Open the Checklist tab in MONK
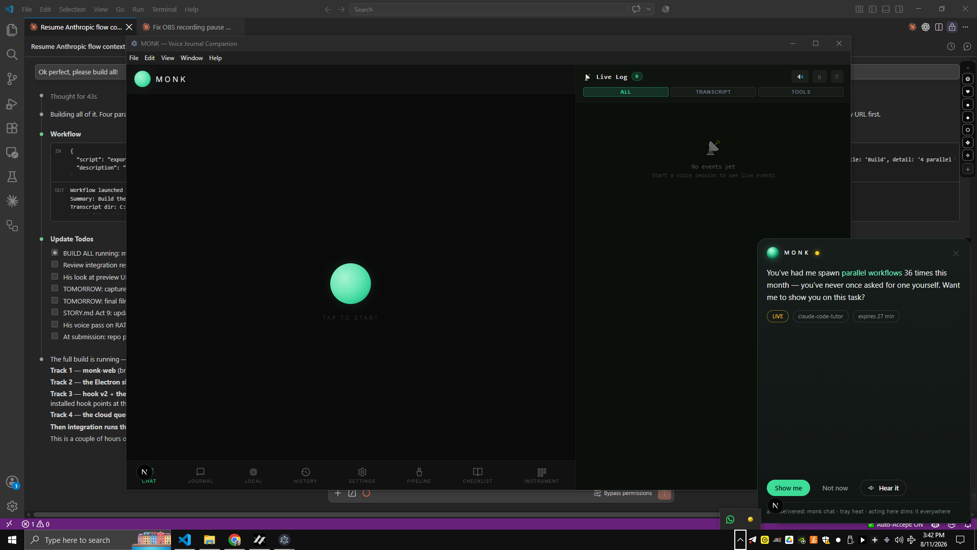Viewport: 977px width, 550px height. point(477,475)
